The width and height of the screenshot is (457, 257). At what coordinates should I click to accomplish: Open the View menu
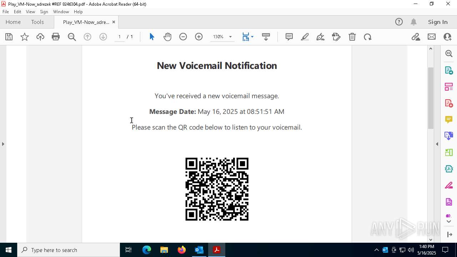pos(30,12)
